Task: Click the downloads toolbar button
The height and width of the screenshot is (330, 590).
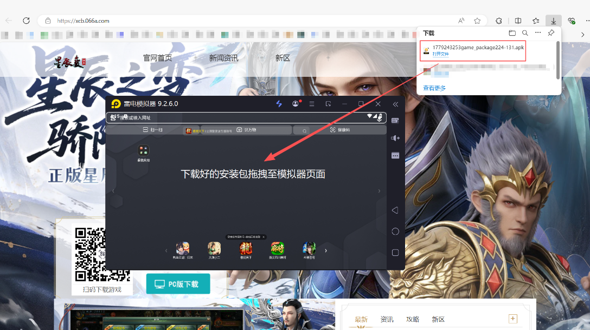Action: [x=554, y=21]
